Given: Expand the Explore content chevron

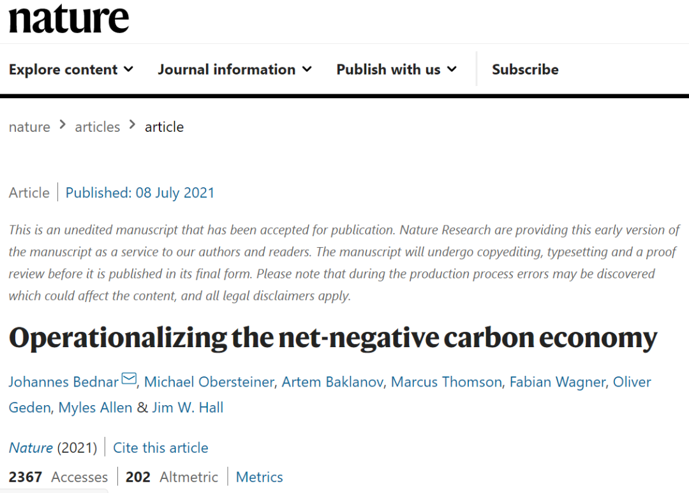Looking at the screenshot, I should click(x=129, y=69).
